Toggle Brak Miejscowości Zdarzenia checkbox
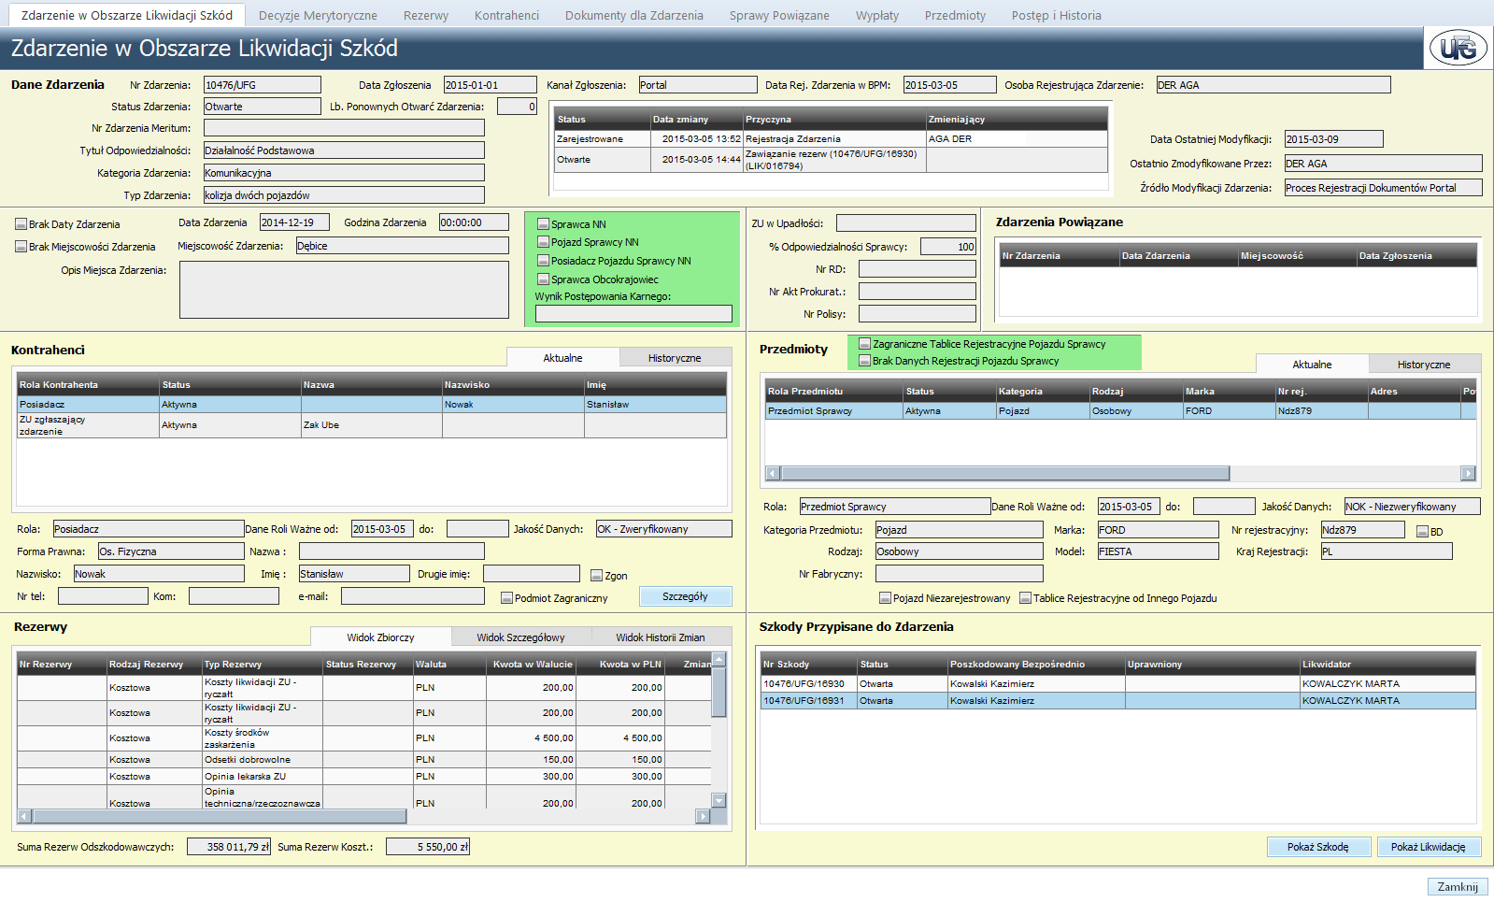 point(21,247)
